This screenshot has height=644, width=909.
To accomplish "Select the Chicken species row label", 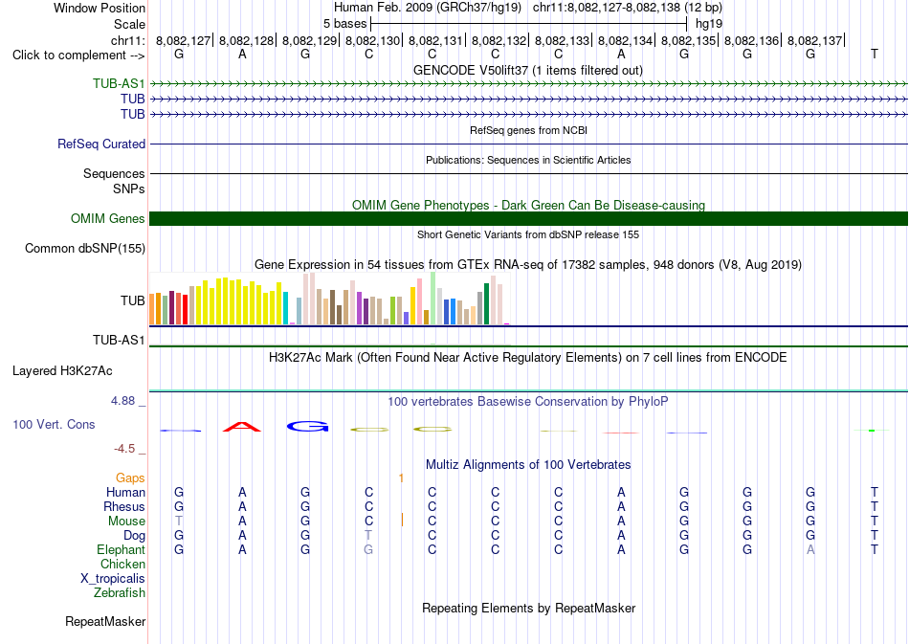I will (122, 564).
